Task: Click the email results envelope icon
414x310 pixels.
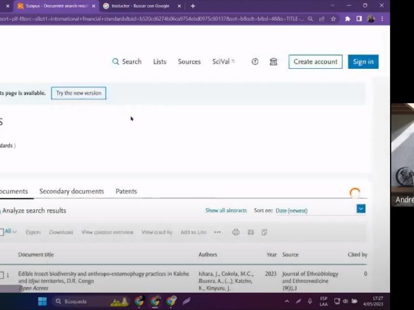Action: click(250, 232)
